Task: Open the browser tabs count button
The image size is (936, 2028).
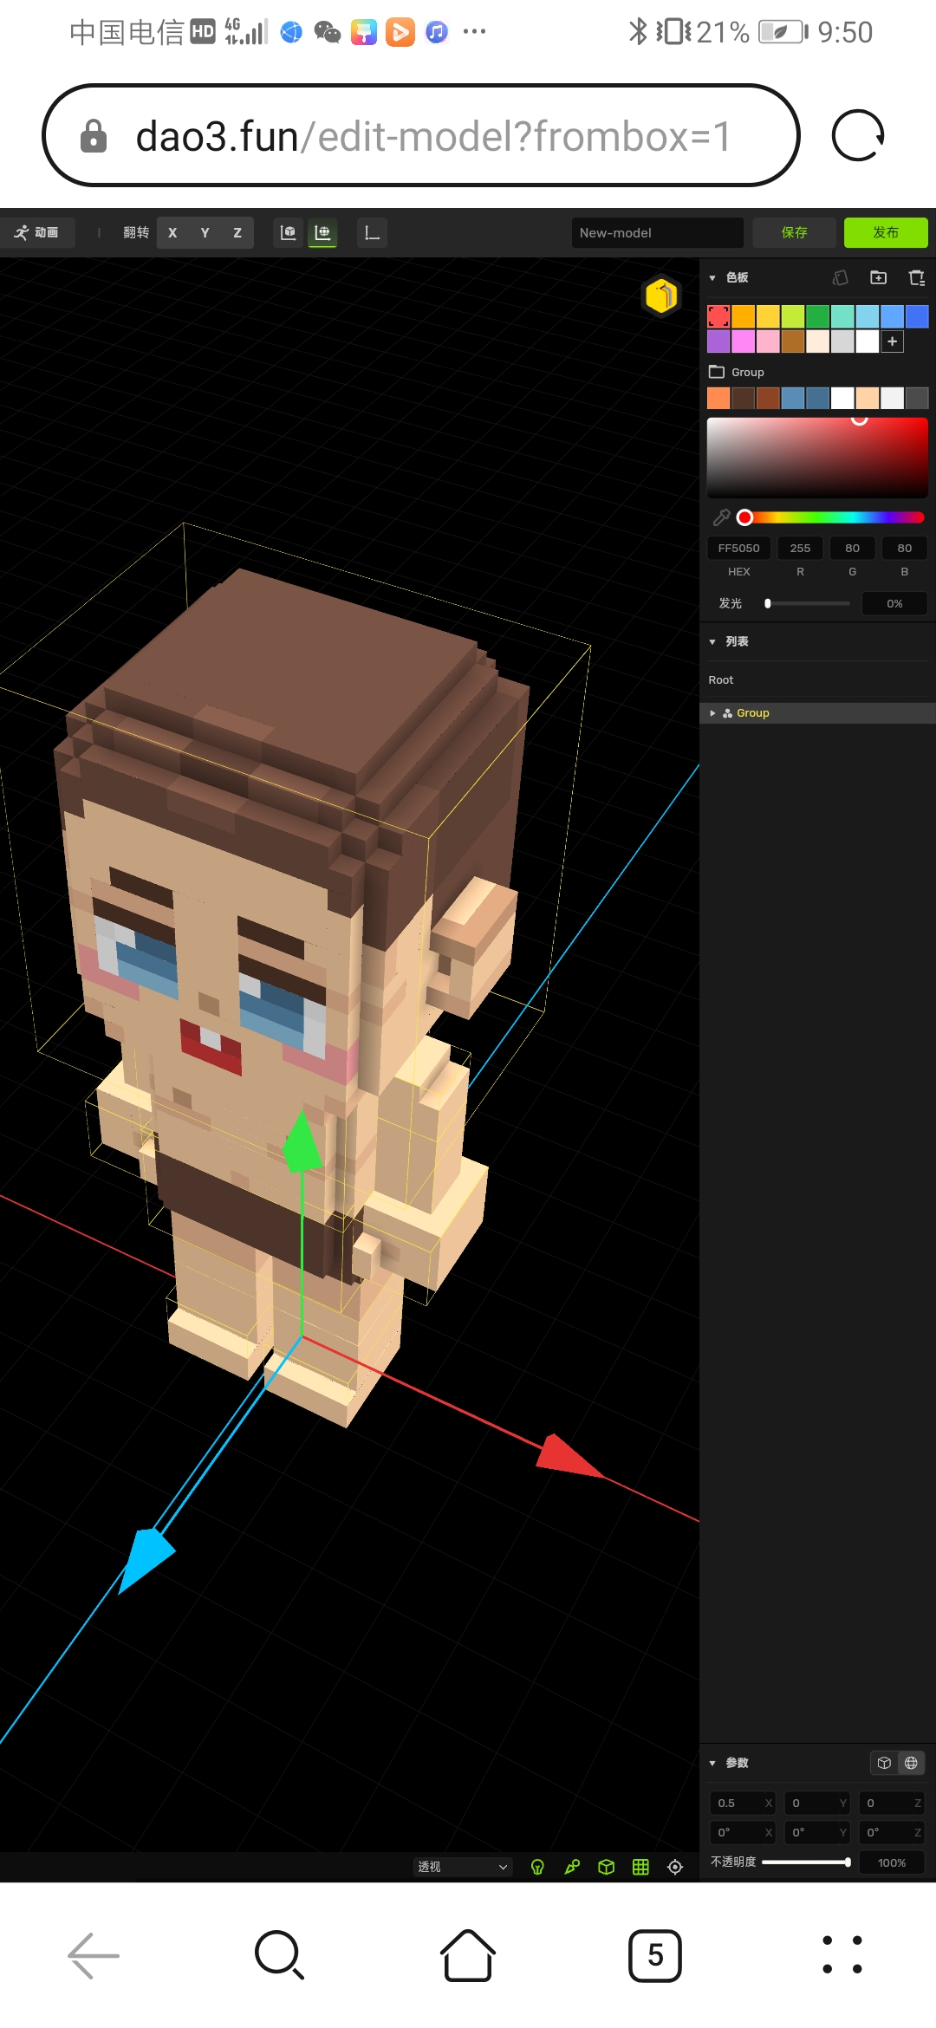Action: (655, 1955)
